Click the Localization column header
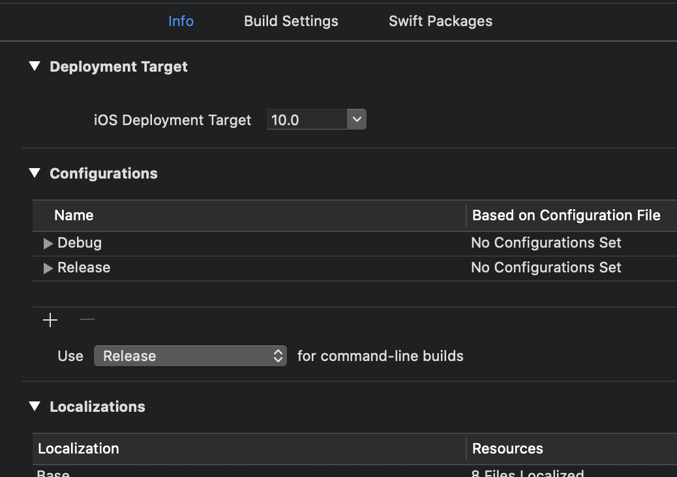 click(78, 449)
